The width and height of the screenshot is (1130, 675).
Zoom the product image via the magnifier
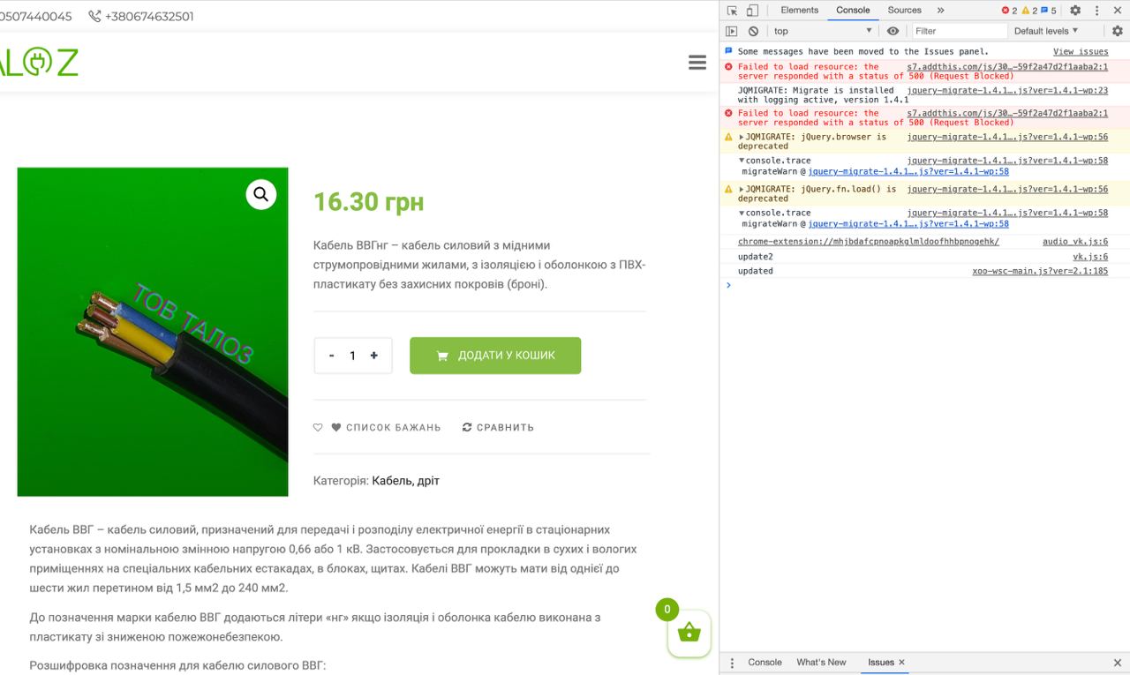pyautogui.click(x=261, y=194)
